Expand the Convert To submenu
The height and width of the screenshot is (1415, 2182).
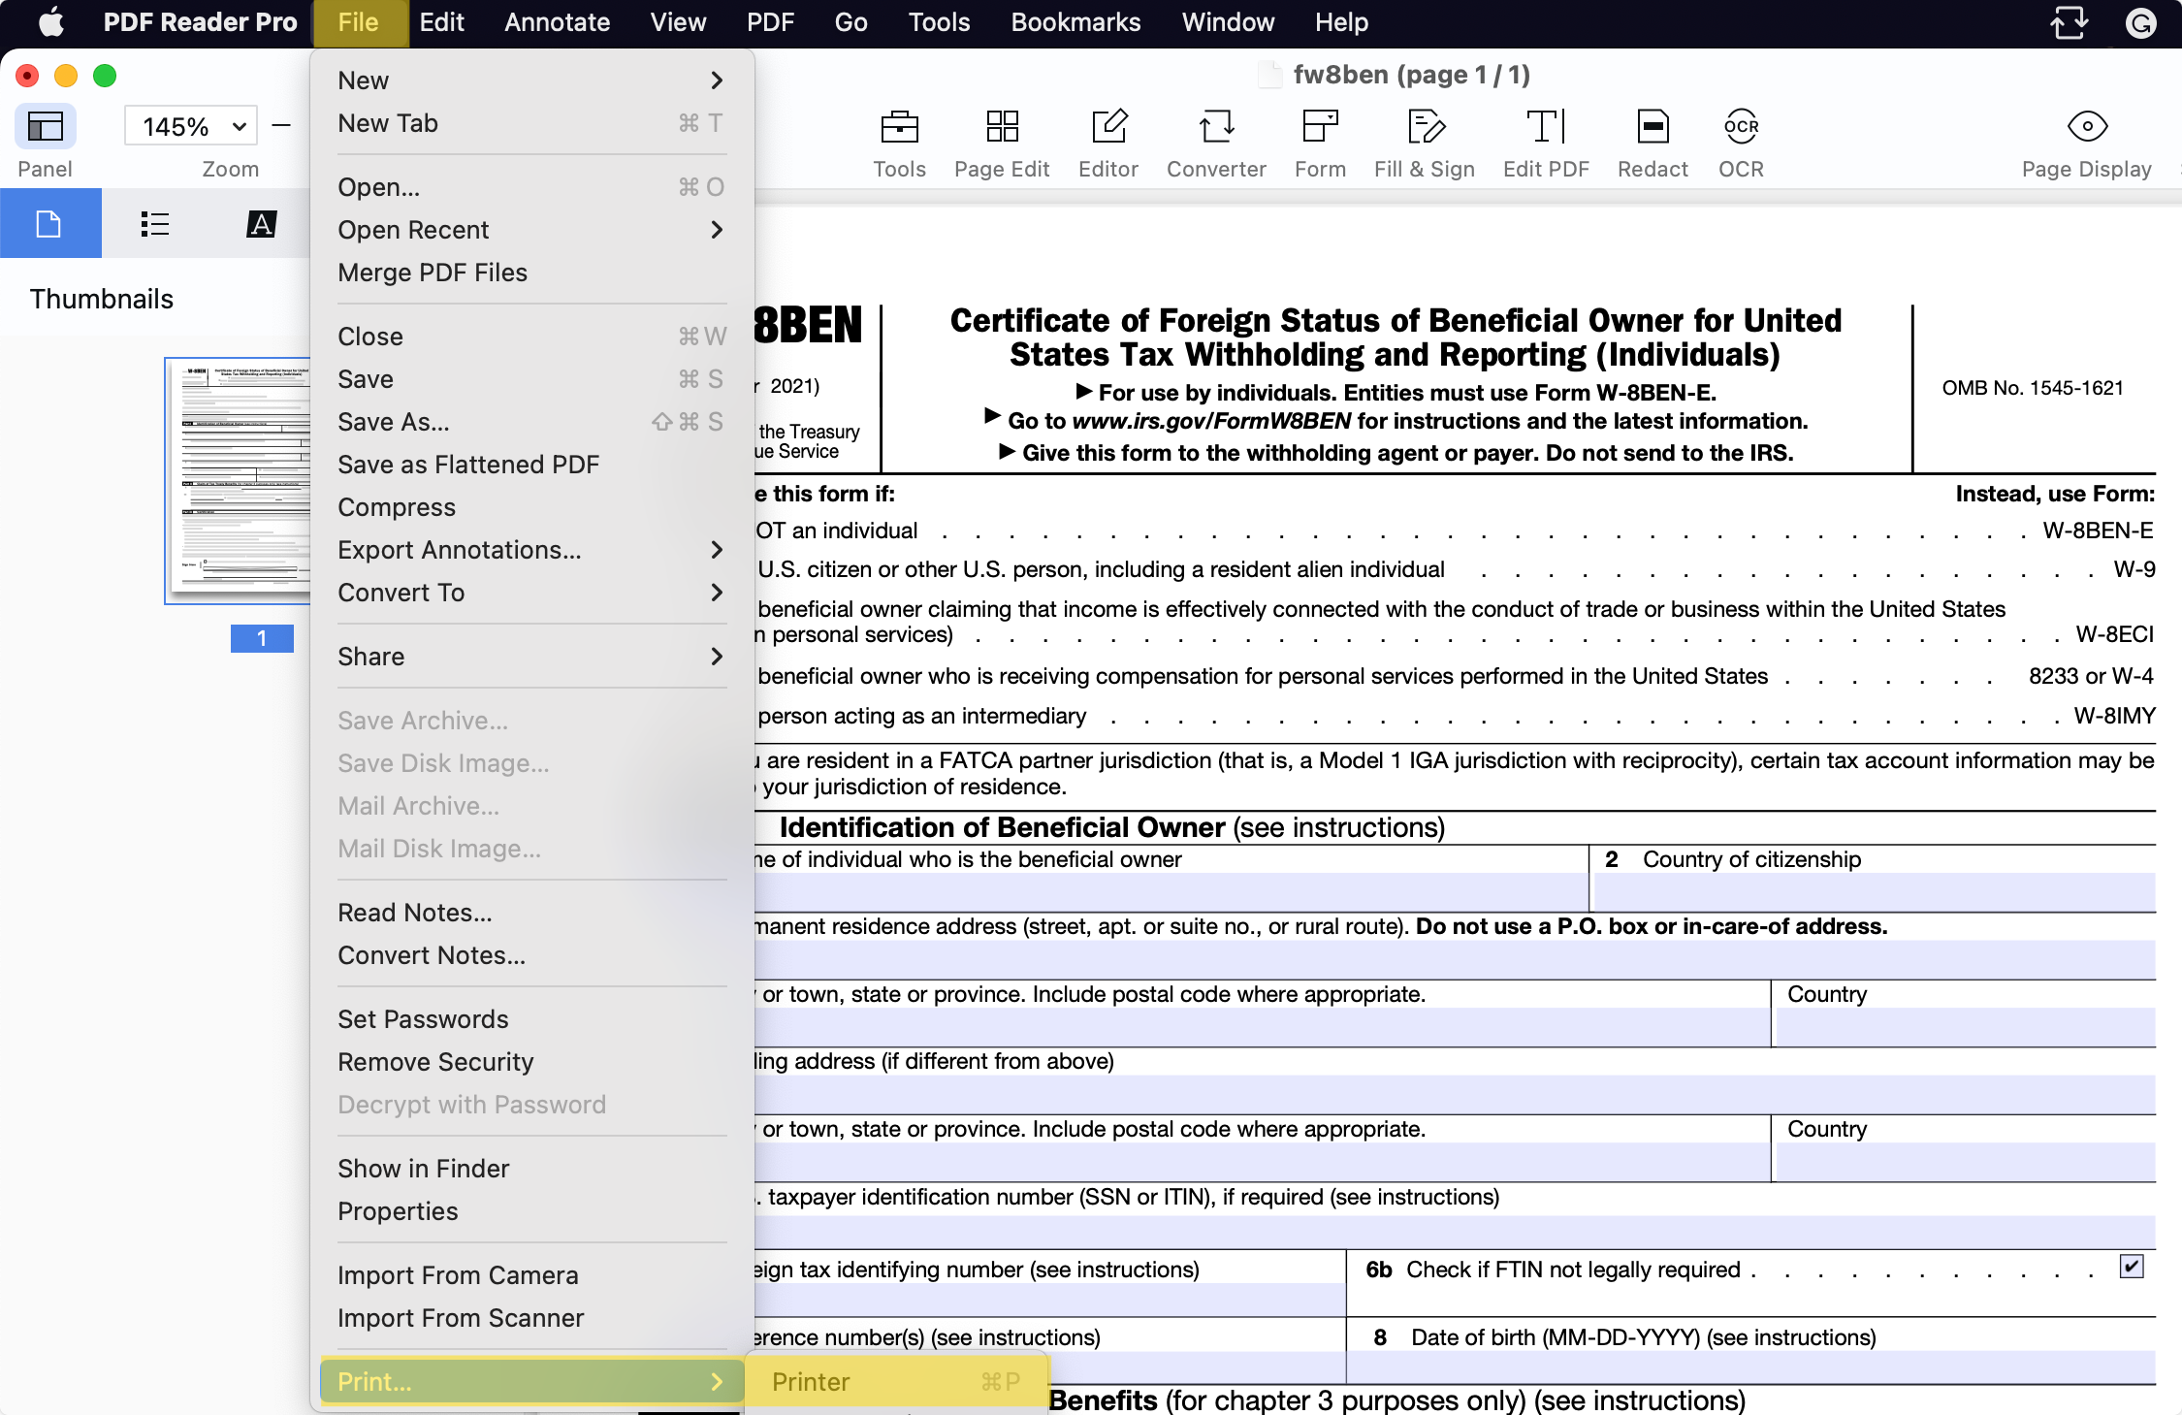click(x=531, y=593)
